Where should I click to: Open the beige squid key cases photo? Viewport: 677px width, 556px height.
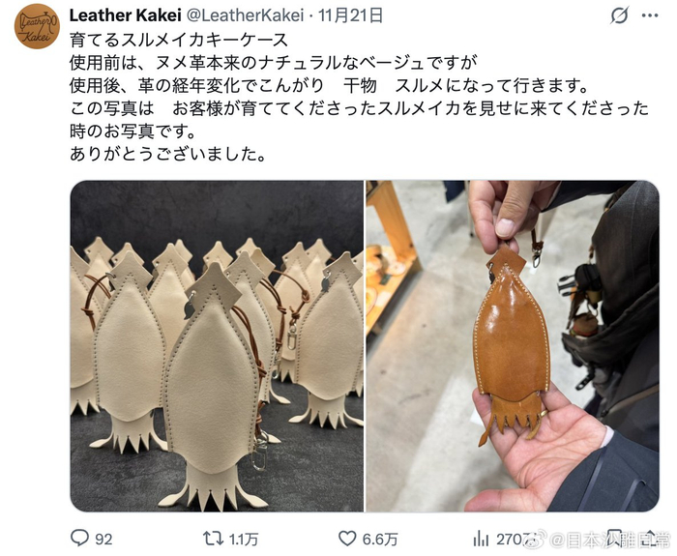pyautogui.click(x=217, y=346)
